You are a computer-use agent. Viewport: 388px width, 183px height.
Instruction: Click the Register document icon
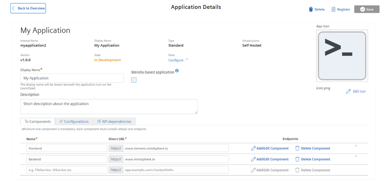pos(333,9)
